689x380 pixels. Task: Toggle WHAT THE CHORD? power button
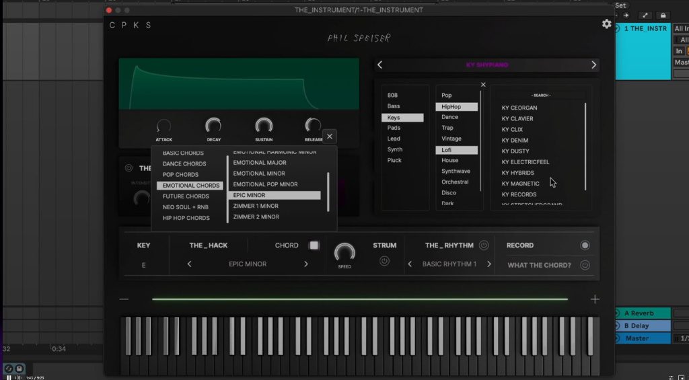pyautogui.click(x=585, y=265)
